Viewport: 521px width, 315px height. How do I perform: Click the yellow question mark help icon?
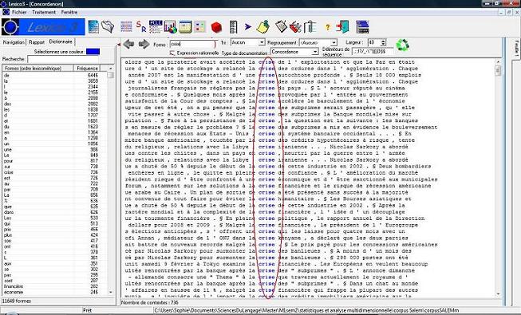[x=328, y=27]
